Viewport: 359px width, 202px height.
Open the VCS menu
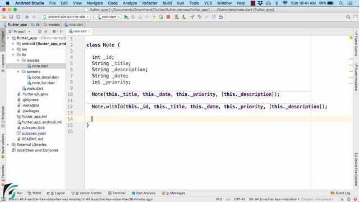[x=208, y=3]
